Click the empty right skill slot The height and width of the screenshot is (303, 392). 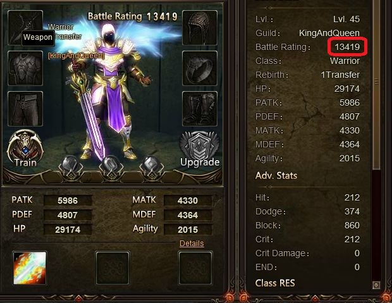pos(195,268)
